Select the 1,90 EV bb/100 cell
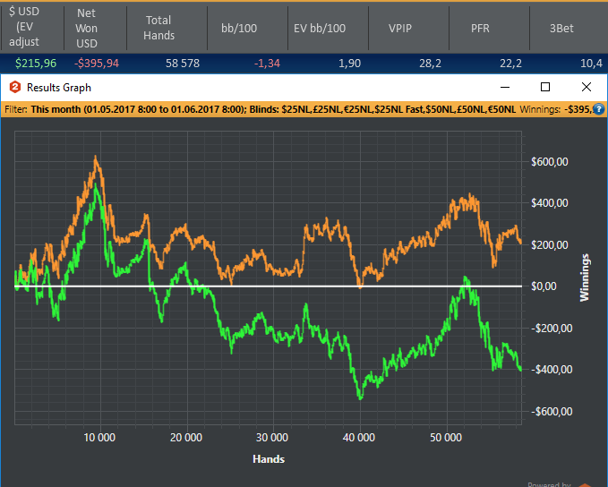This screenshot has height=487, width=608. point(349,64)
